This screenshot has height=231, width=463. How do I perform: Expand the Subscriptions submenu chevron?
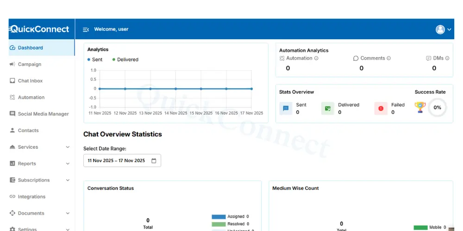68,180
